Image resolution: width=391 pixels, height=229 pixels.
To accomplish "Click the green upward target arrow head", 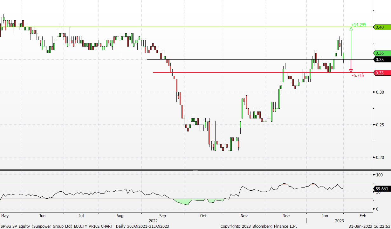I will tap(351, 29).
